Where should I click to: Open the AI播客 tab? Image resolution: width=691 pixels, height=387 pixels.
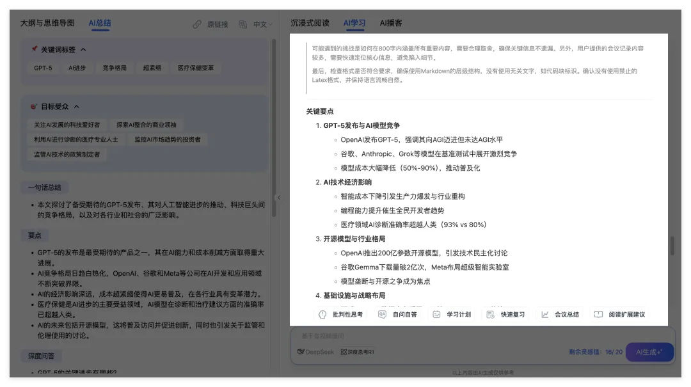(x=391, y=23)
